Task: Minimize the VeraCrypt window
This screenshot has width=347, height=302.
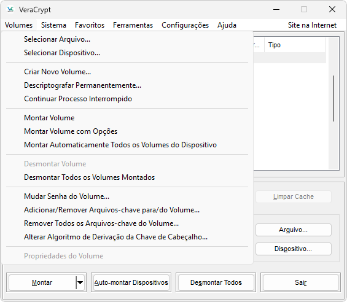Action: (x=276, y=9)
